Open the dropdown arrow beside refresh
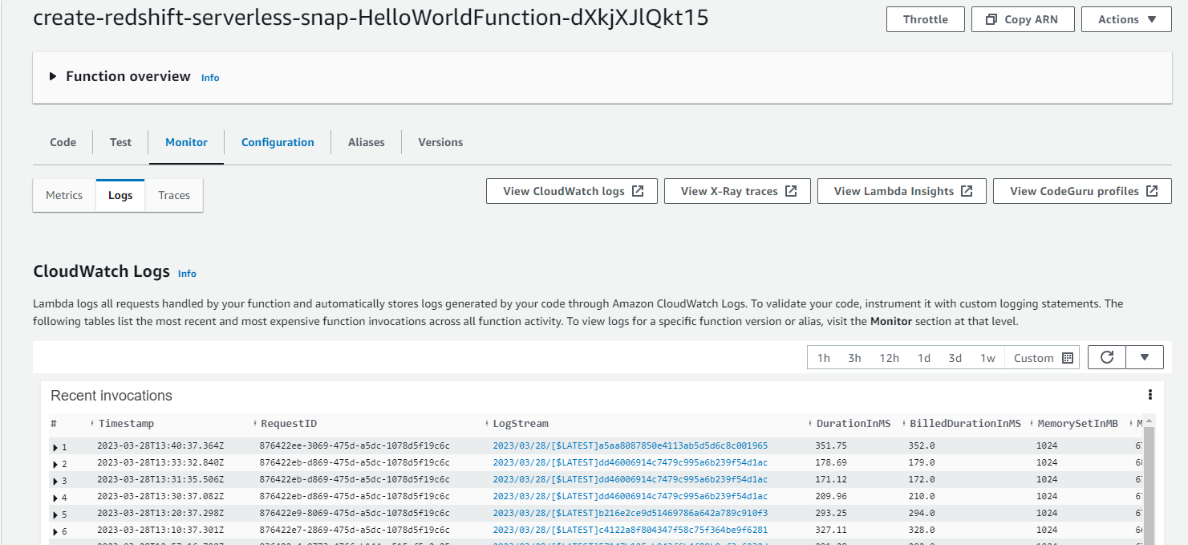This screenshot has width=1188, height=545. click(x=1145, y=358)
